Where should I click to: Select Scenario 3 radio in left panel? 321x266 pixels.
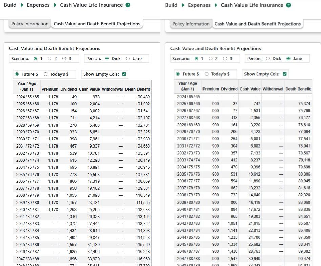tap(64, 59)
